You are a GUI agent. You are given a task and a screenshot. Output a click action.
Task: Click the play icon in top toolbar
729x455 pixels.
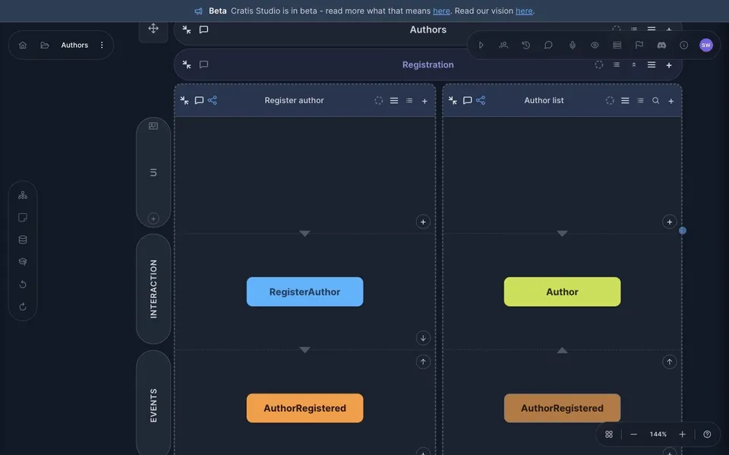pos(481,45)
